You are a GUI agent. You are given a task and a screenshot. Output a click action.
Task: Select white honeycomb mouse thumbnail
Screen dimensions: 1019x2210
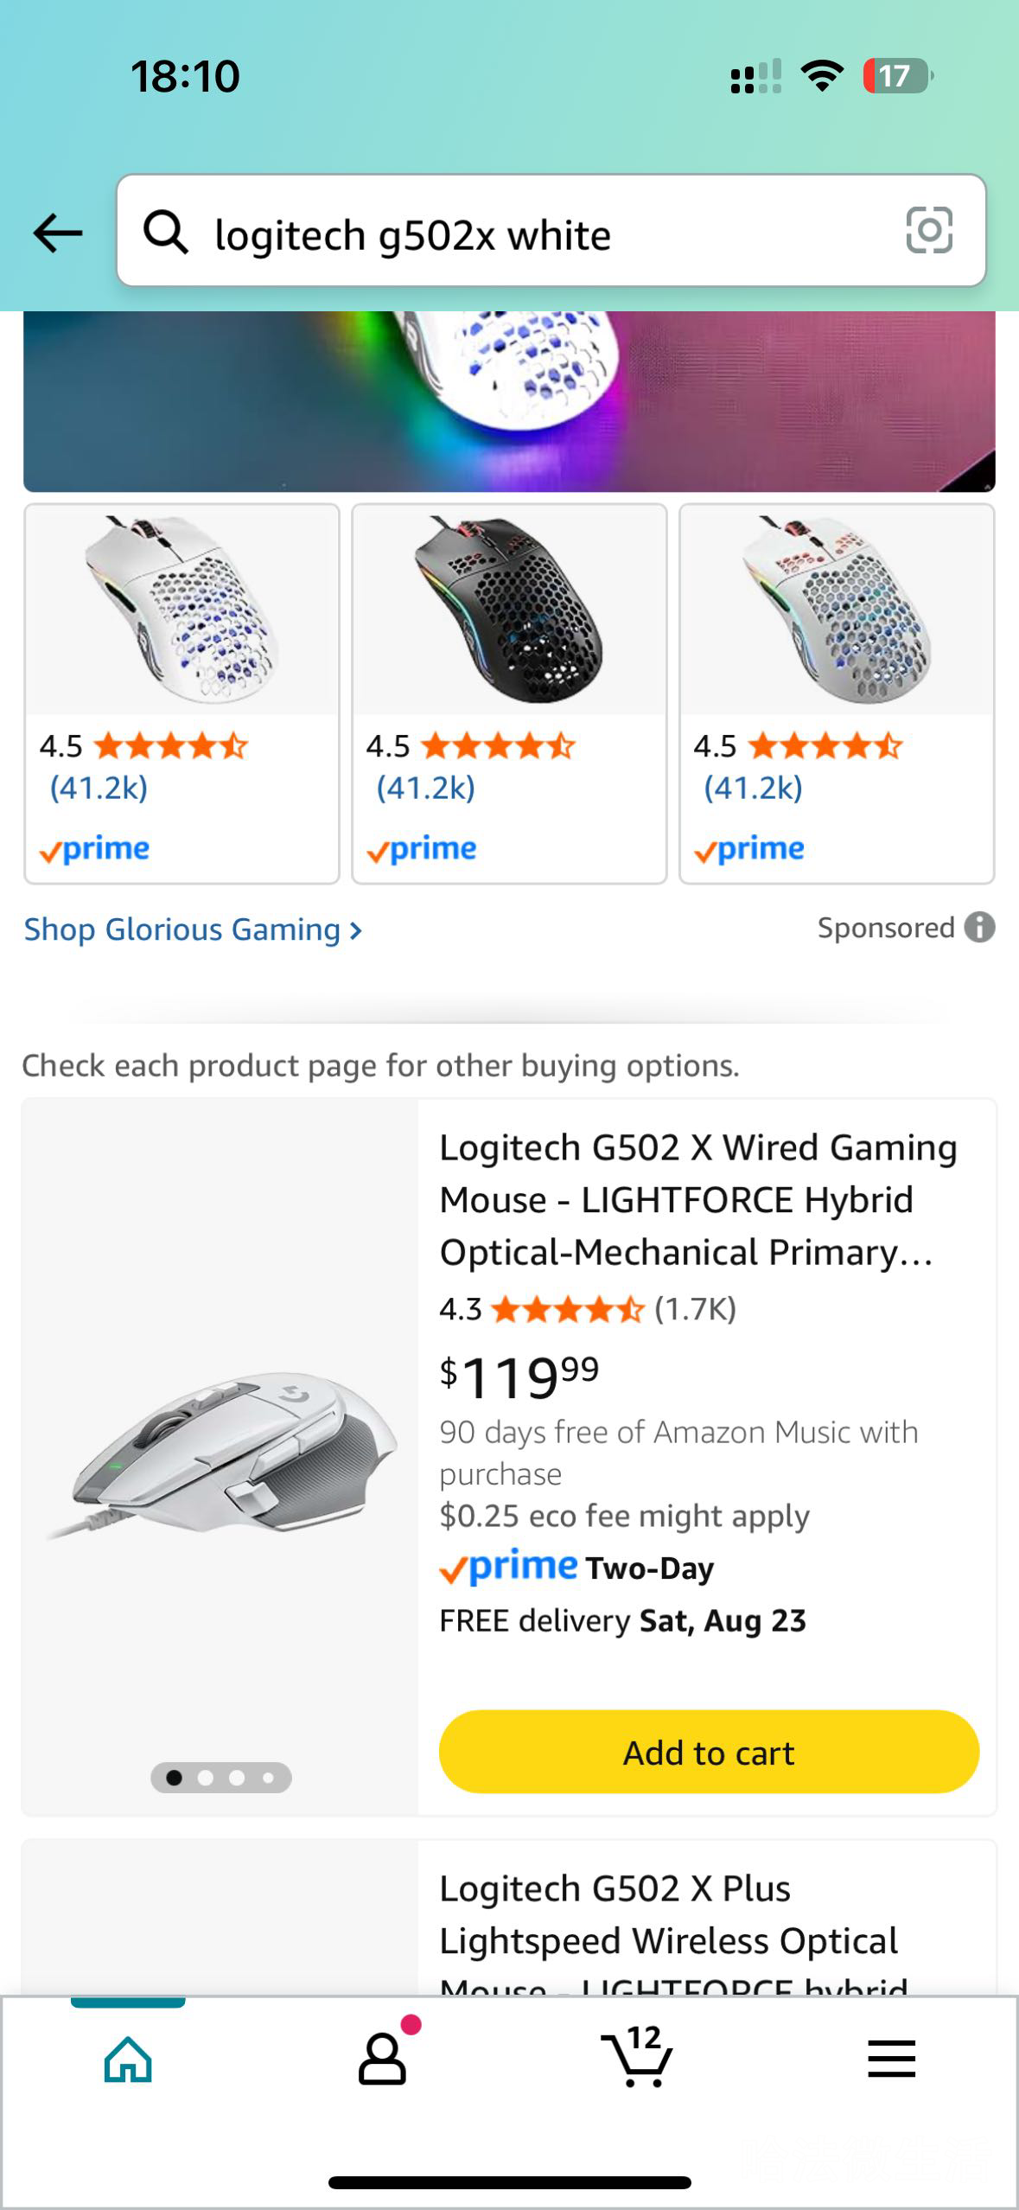182,610
